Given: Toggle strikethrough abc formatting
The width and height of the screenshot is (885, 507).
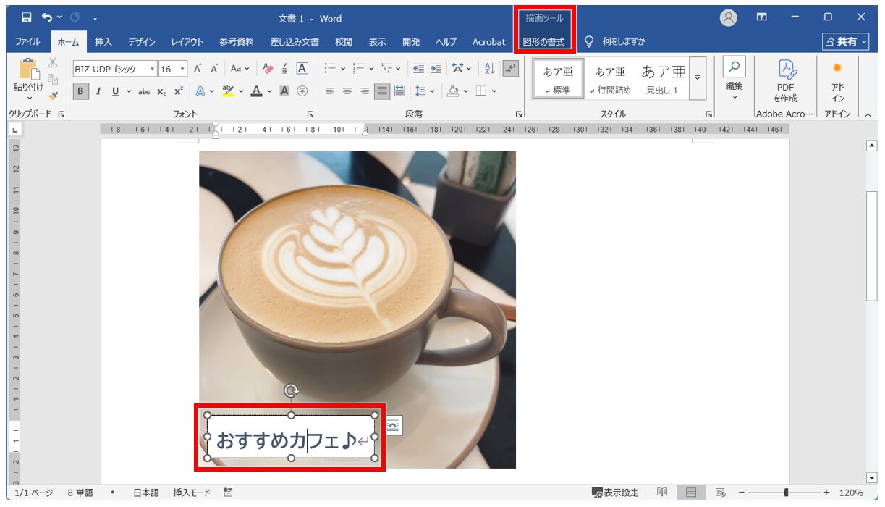Looking at the screenshot, I should pyautogui.click(x=144, y=91).
